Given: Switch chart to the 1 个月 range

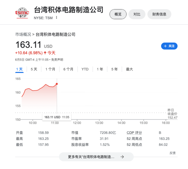Looking at the screenshot, I should [50, 69].
